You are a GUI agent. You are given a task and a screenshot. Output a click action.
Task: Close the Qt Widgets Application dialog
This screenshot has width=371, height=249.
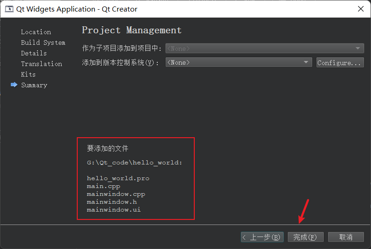(x=360, y=9)
